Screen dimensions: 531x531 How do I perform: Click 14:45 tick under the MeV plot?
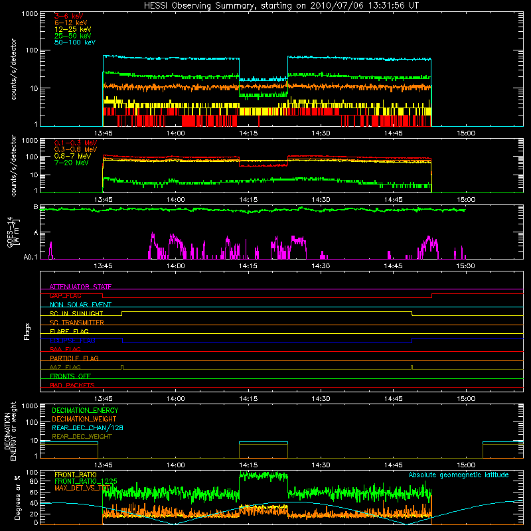point(393,200)
